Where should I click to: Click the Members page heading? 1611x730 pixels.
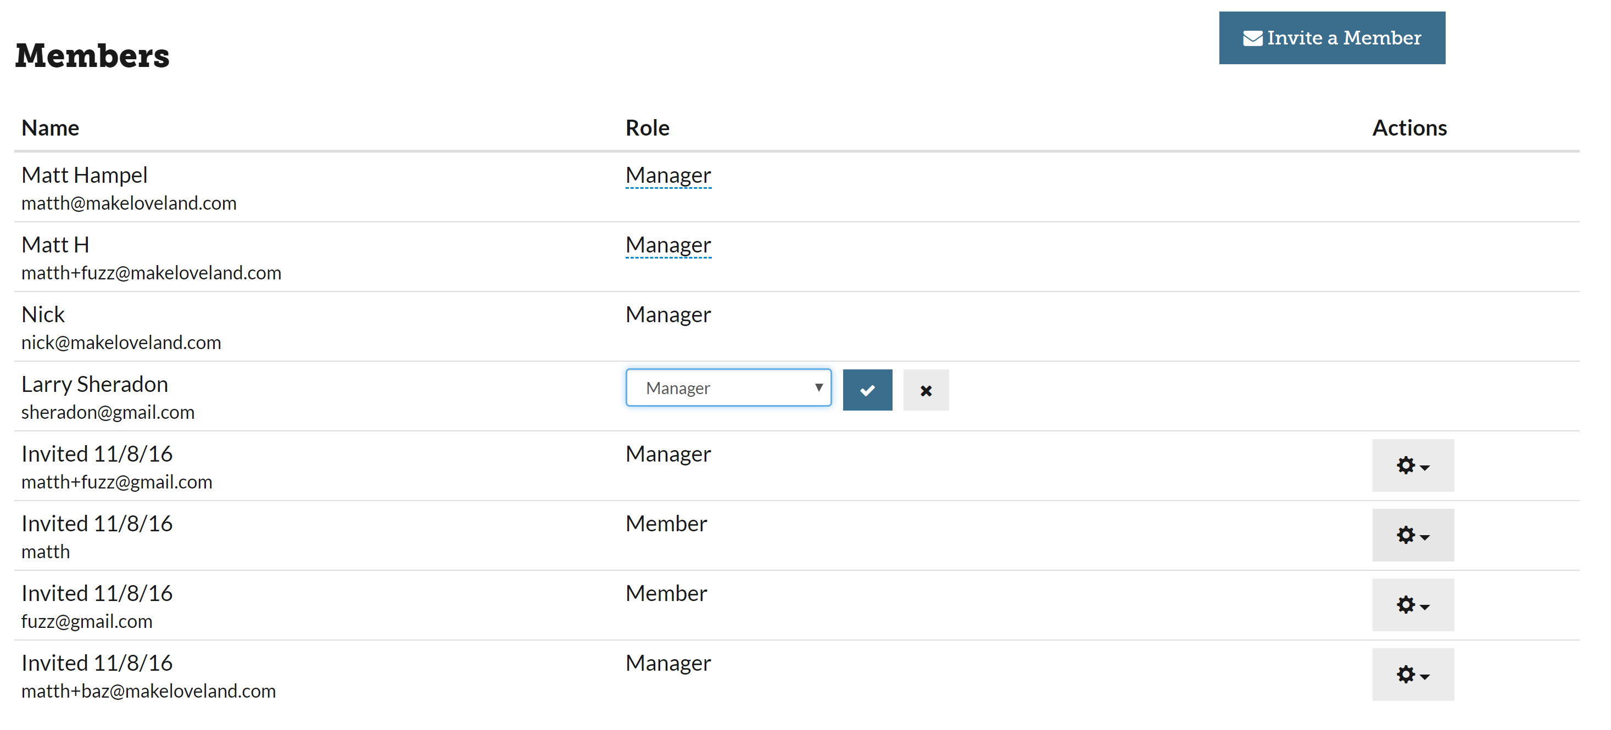click(x=92, y=55)
